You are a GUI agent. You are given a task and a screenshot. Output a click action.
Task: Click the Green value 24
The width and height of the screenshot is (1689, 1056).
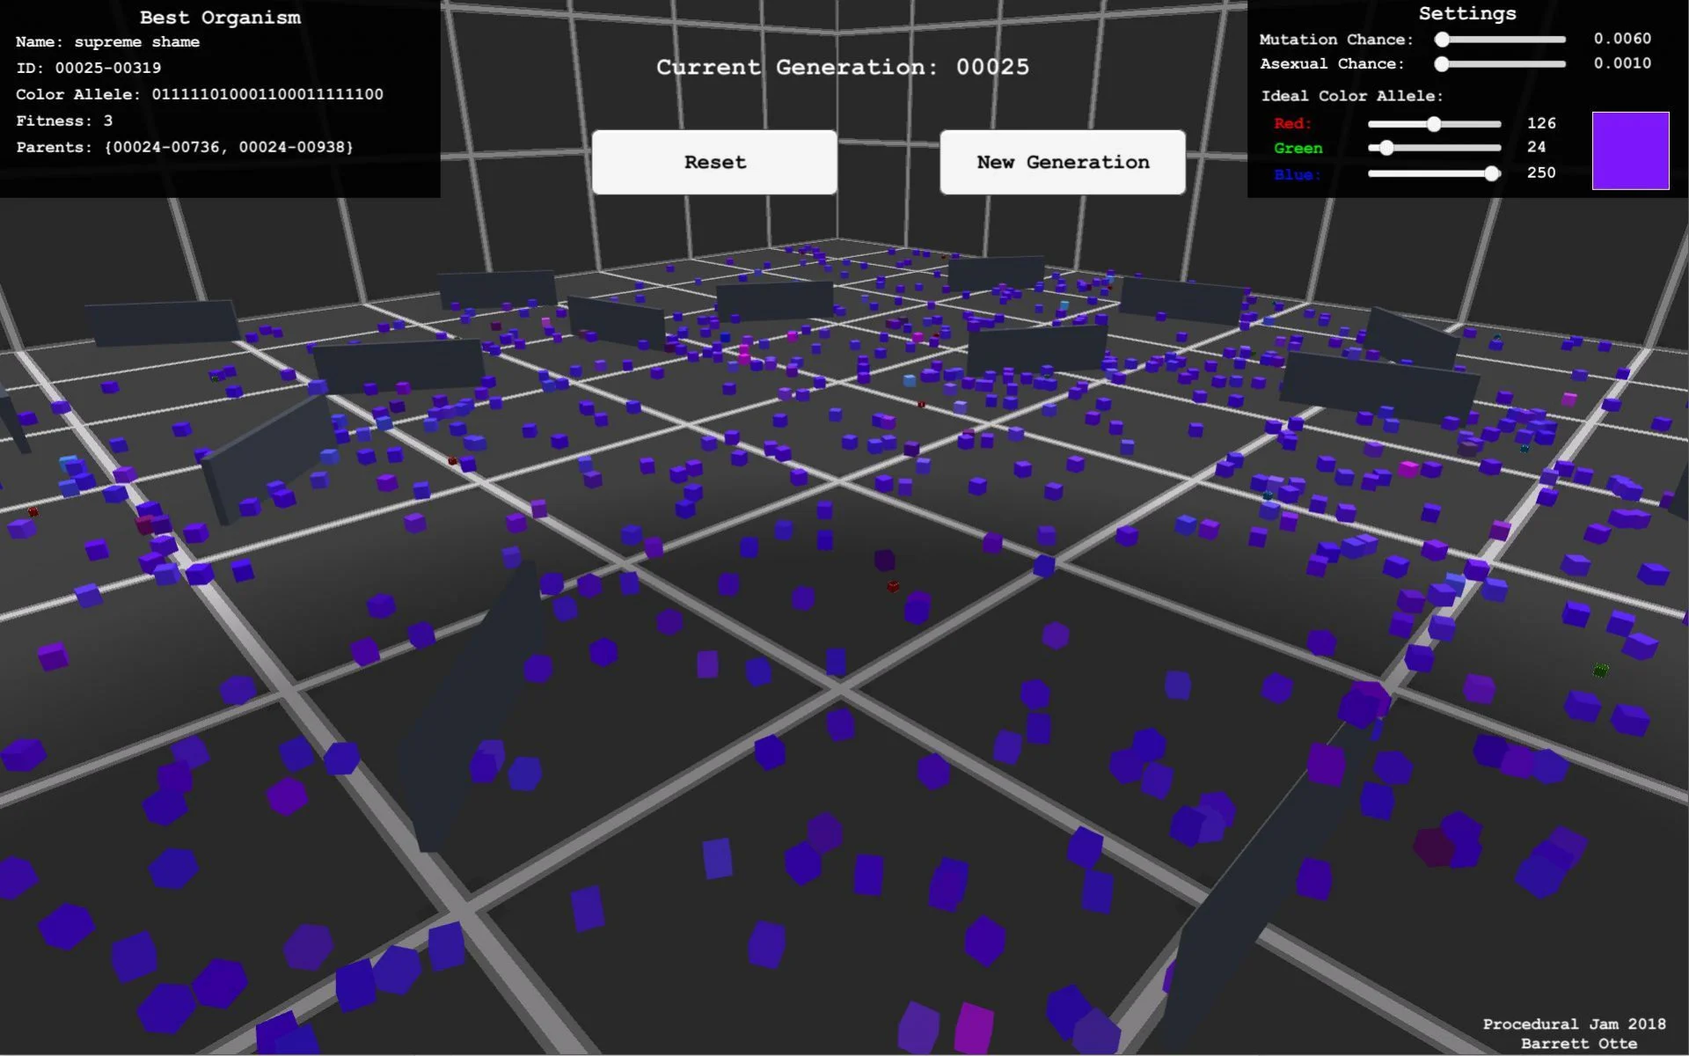1536,147
